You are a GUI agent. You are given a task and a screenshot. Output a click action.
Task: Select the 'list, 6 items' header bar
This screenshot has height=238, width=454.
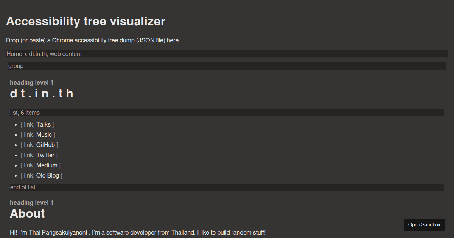click(25, 112)
